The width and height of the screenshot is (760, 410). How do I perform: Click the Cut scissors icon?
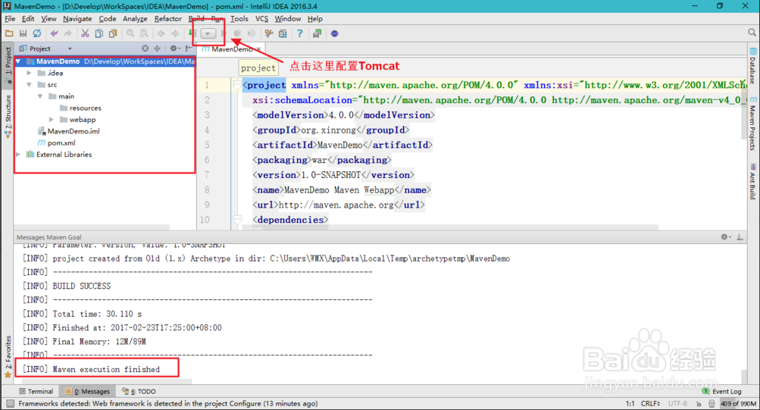[x=85, y=33]
